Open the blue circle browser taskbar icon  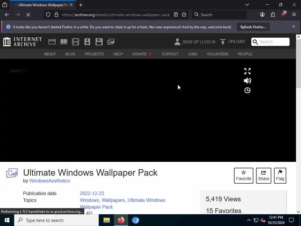point(135,220)
